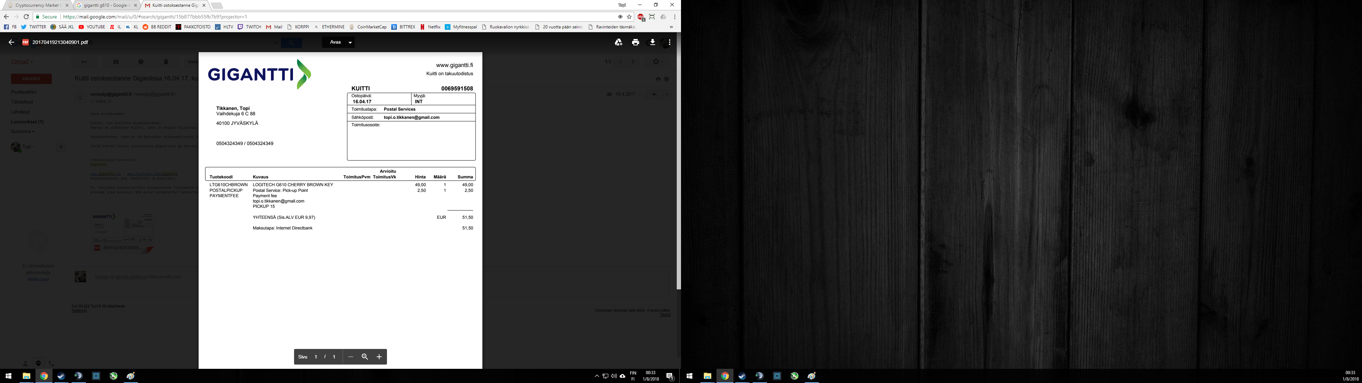Click product code LTG610CHBROWN on receipt
Screen dimensions: 1362x383
click(x=228, y=185)
